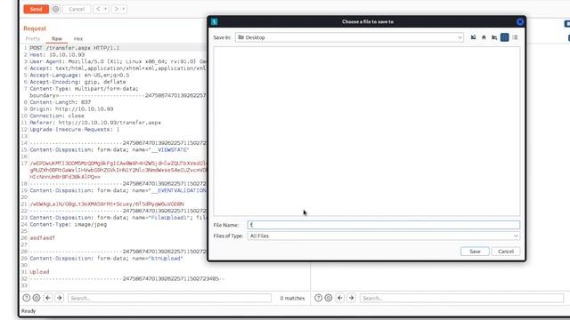Click previous match arrow in response search
Screen dimensions: 570x320
click(340, 298)
